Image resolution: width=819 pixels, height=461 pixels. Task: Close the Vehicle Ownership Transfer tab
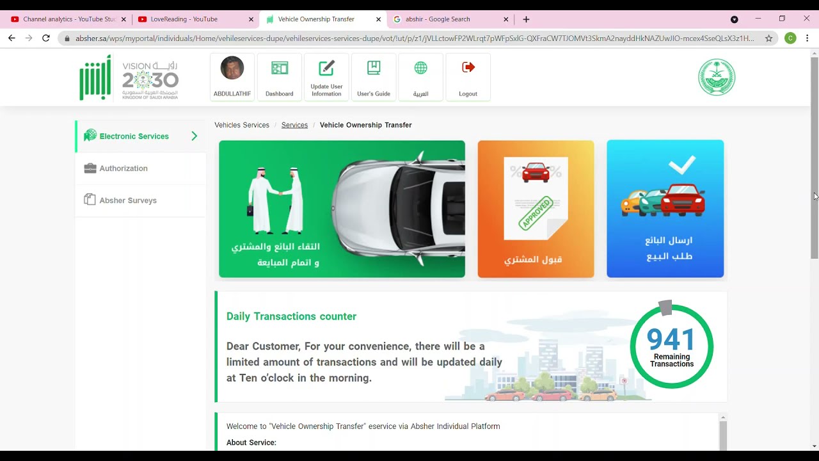(x=378, y=19)
